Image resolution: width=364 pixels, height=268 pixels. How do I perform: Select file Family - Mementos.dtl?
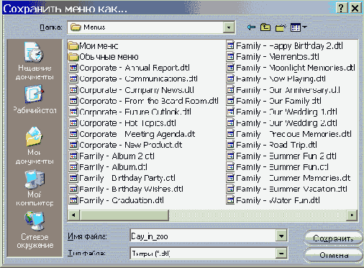tap(273, 57)
